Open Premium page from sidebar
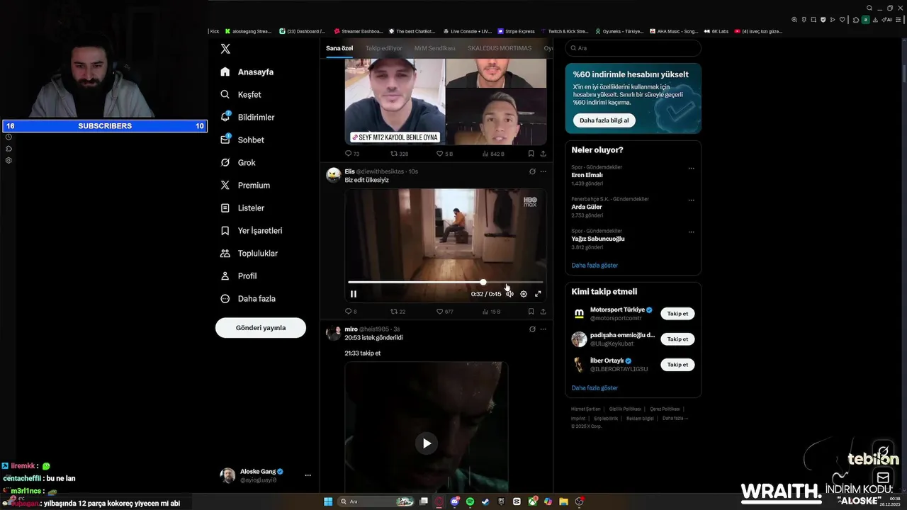 (245, 185)
